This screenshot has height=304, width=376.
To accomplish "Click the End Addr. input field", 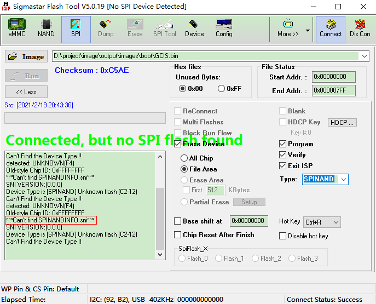I will point(333,90).
